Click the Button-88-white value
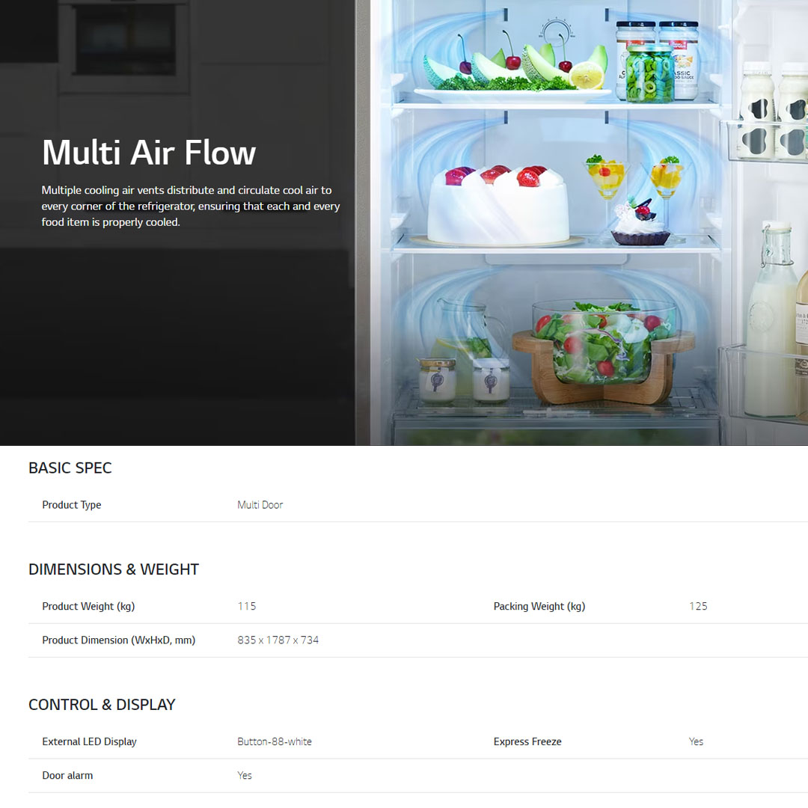Screen dimensions: 808x808 pos(275,742)
